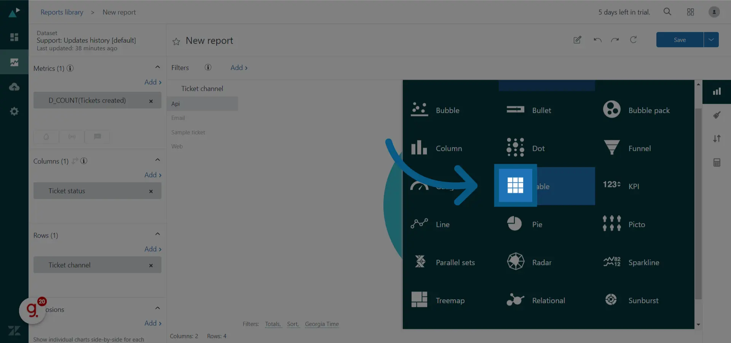The height and width of the screenshot is (343, 731).
Task: Navigate to Reports library breadcrumb
Action: click(x=62, y=12)
